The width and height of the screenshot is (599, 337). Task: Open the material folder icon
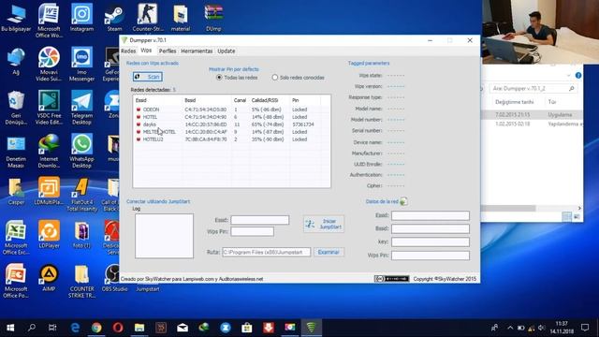coord(181,19)
